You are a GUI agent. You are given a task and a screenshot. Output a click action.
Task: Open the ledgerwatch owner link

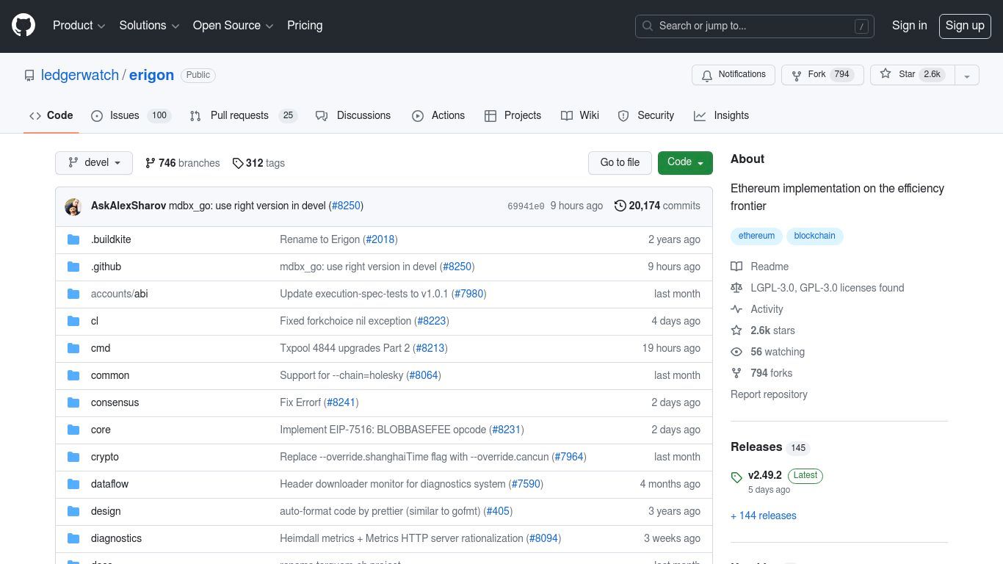pyautogui.click(x=79, y=75)
